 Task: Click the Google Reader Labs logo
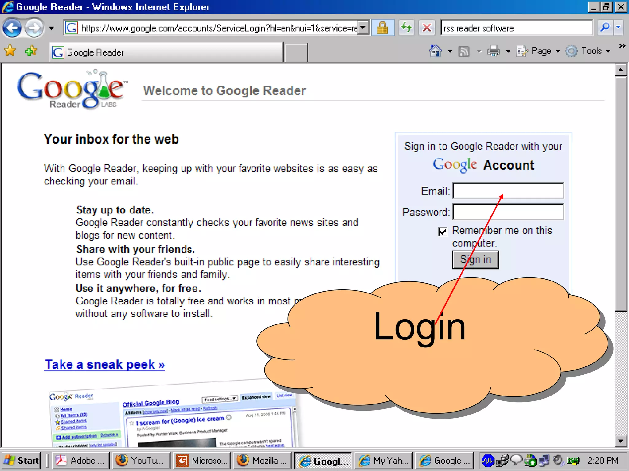point(72,90)
